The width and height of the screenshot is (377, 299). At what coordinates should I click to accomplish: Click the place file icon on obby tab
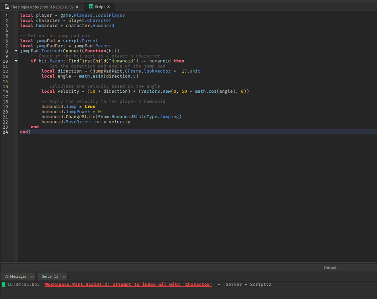coord(7,7)
